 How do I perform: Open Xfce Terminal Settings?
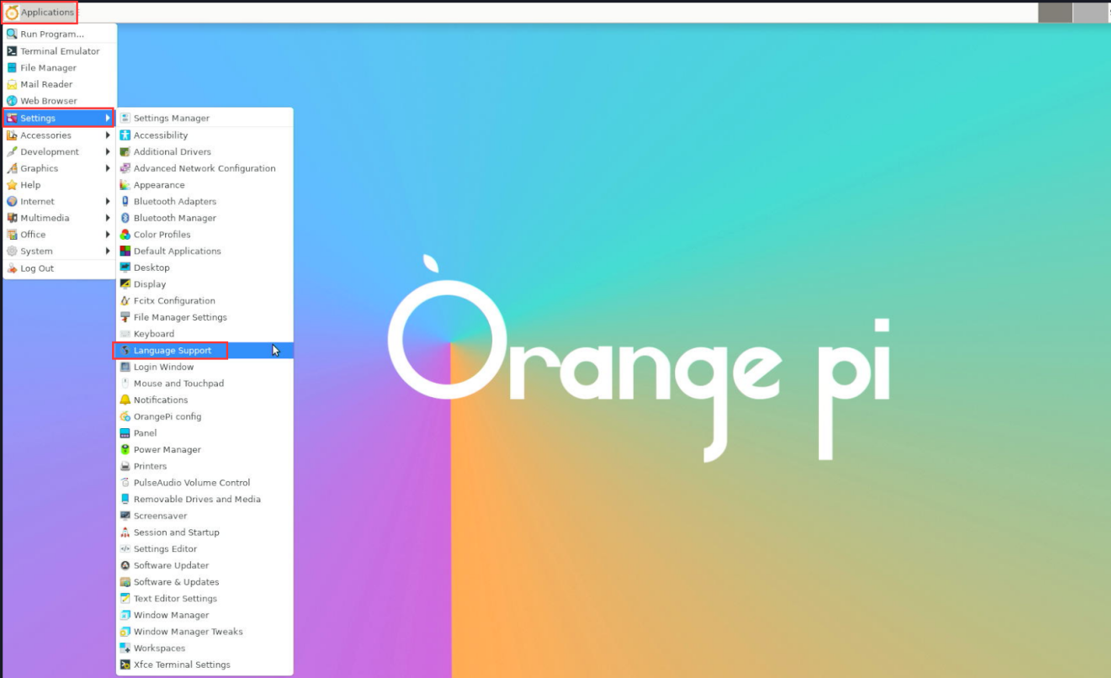(205, 665)
